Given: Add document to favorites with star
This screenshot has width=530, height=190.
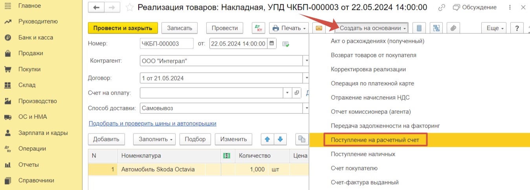Looking at the screenshot, I should [130, 7].
